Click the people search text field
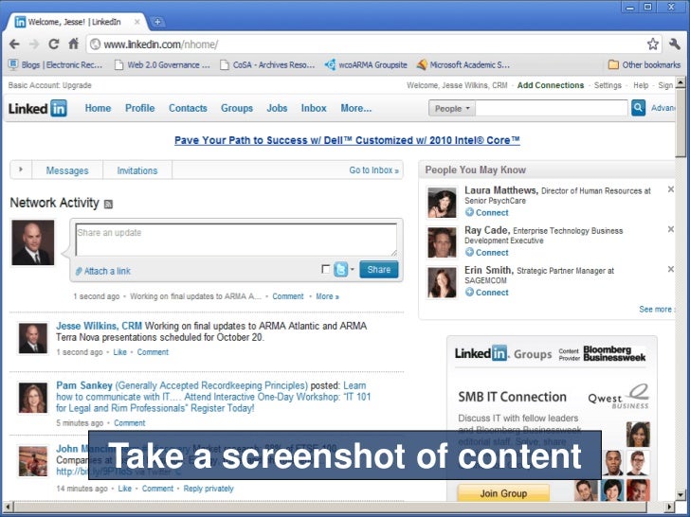 (x=552, y=108)
